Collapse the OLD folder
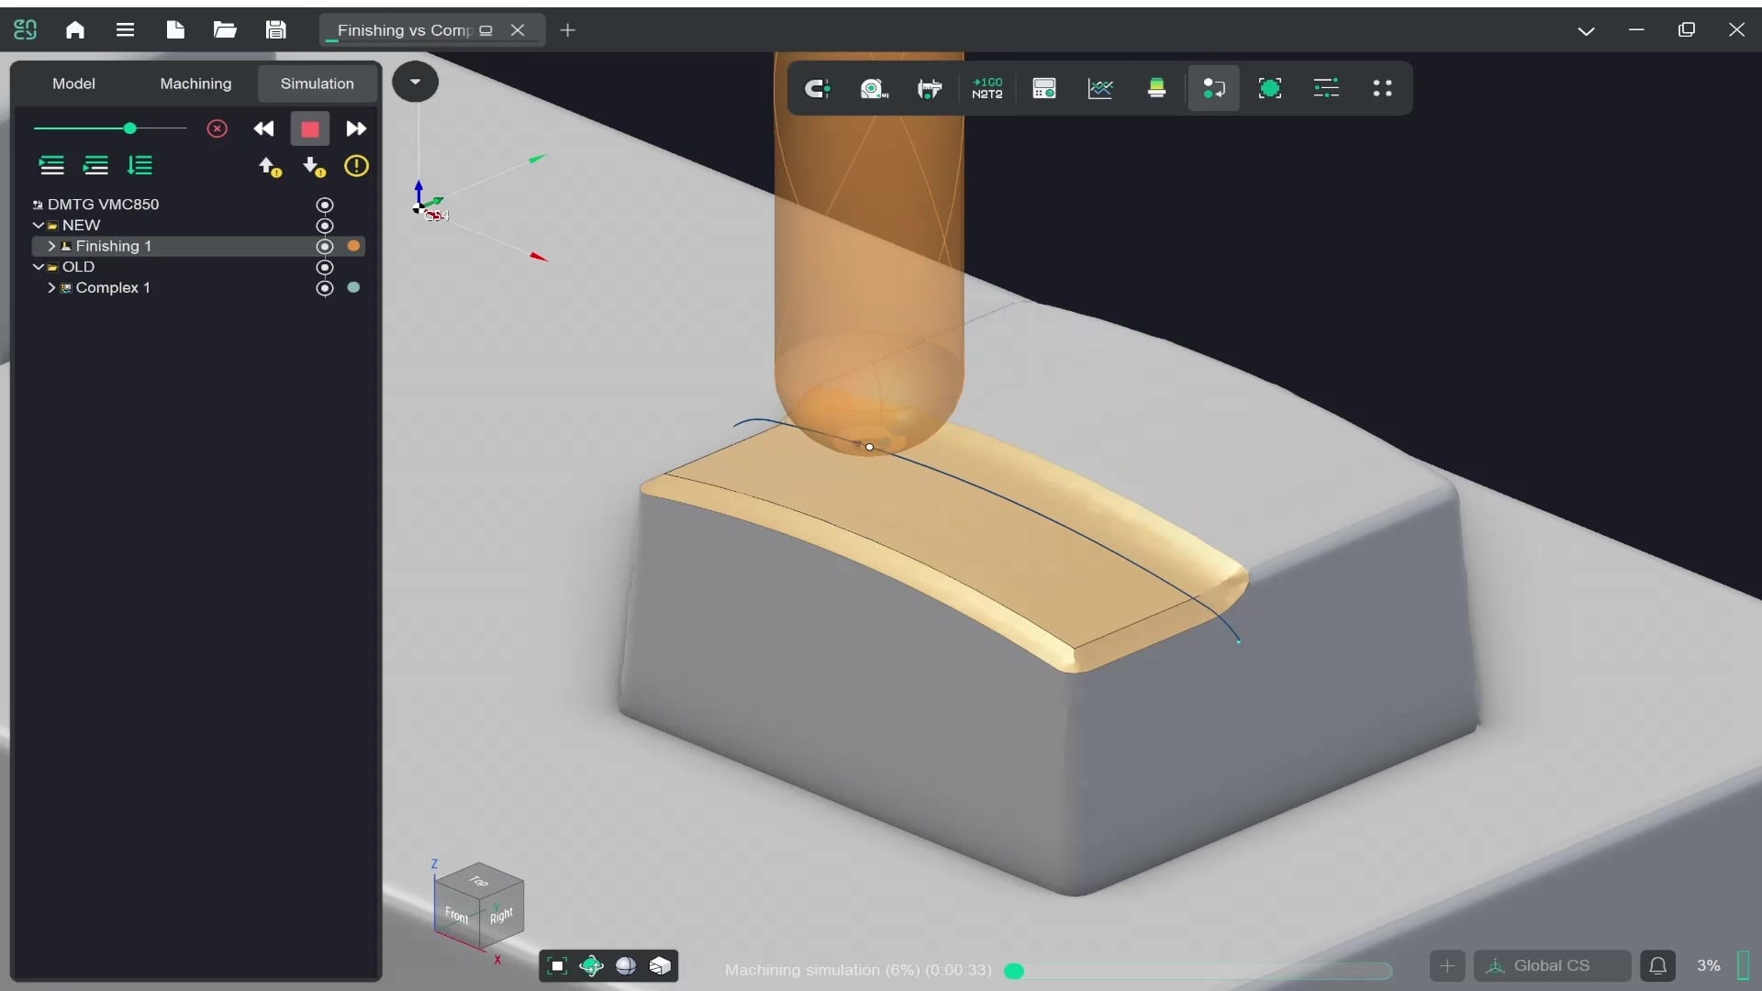 pos(38,267)
